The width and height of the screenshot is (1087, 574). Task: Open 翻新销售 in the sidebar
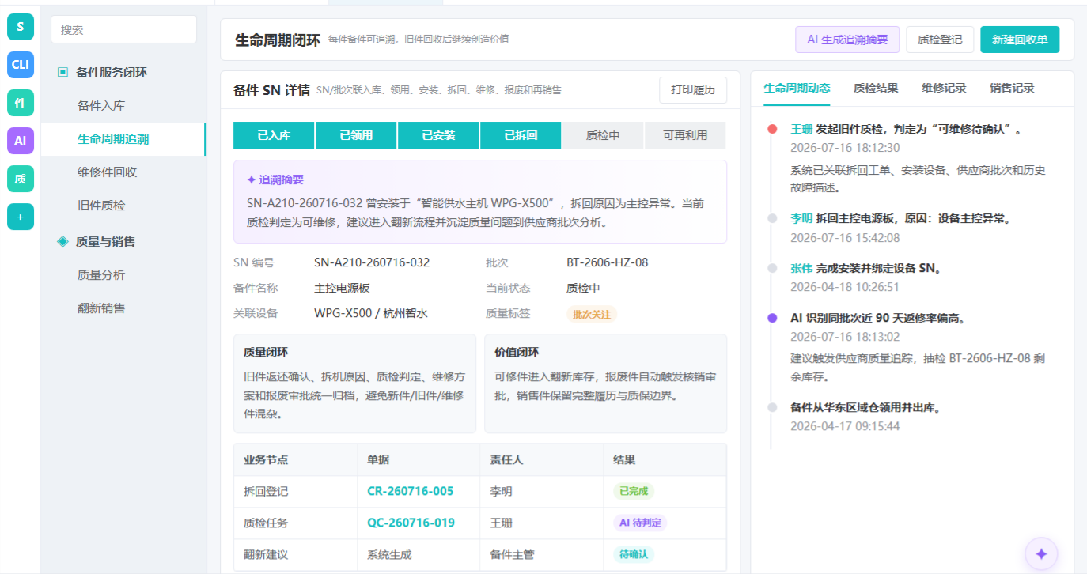(x=123, y=308)
